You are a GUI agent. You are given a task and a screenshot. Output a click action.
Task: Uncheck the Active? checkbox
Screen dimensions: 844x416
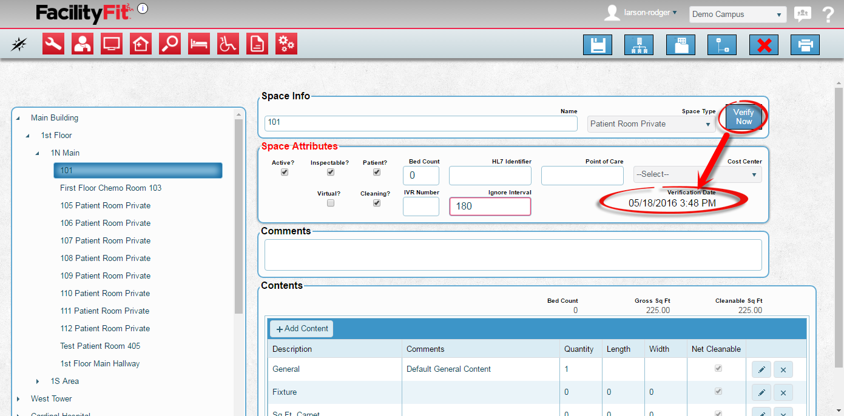pos(285,173)
